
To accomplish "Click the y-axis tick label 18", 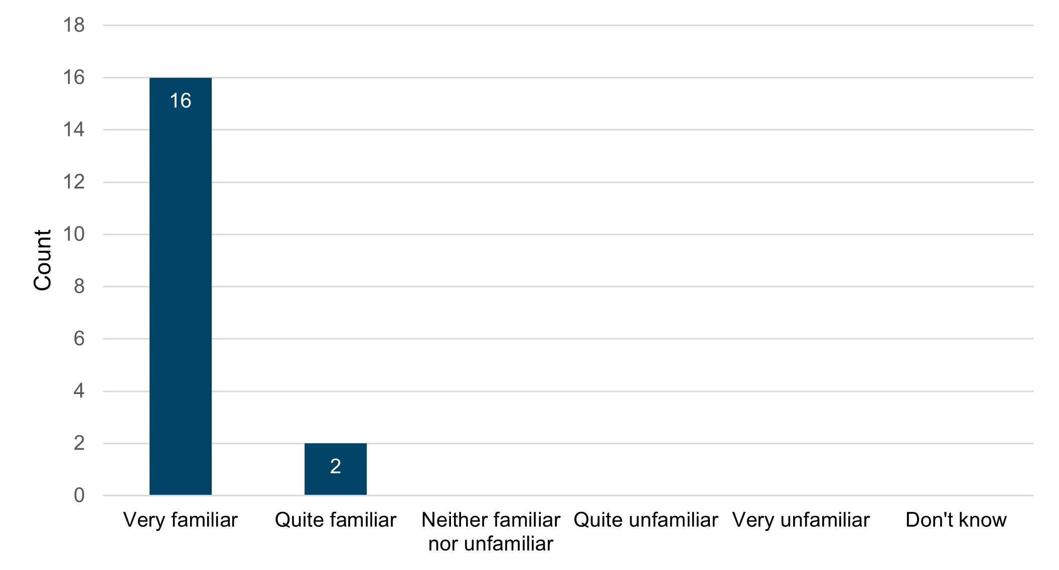I will (74, 25).
